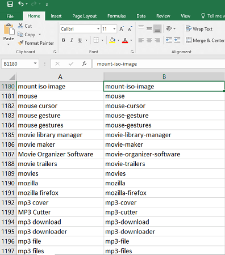Open the Formulas tab

(116, 16)
